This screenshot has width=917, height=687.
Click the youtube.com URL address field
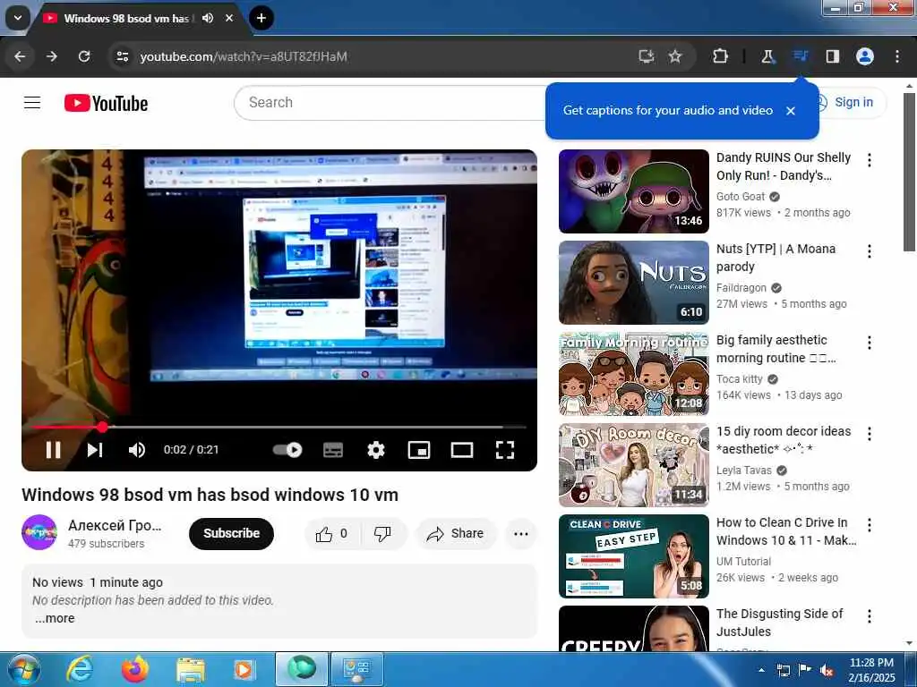pyautogui.click(x=244, y=56)
